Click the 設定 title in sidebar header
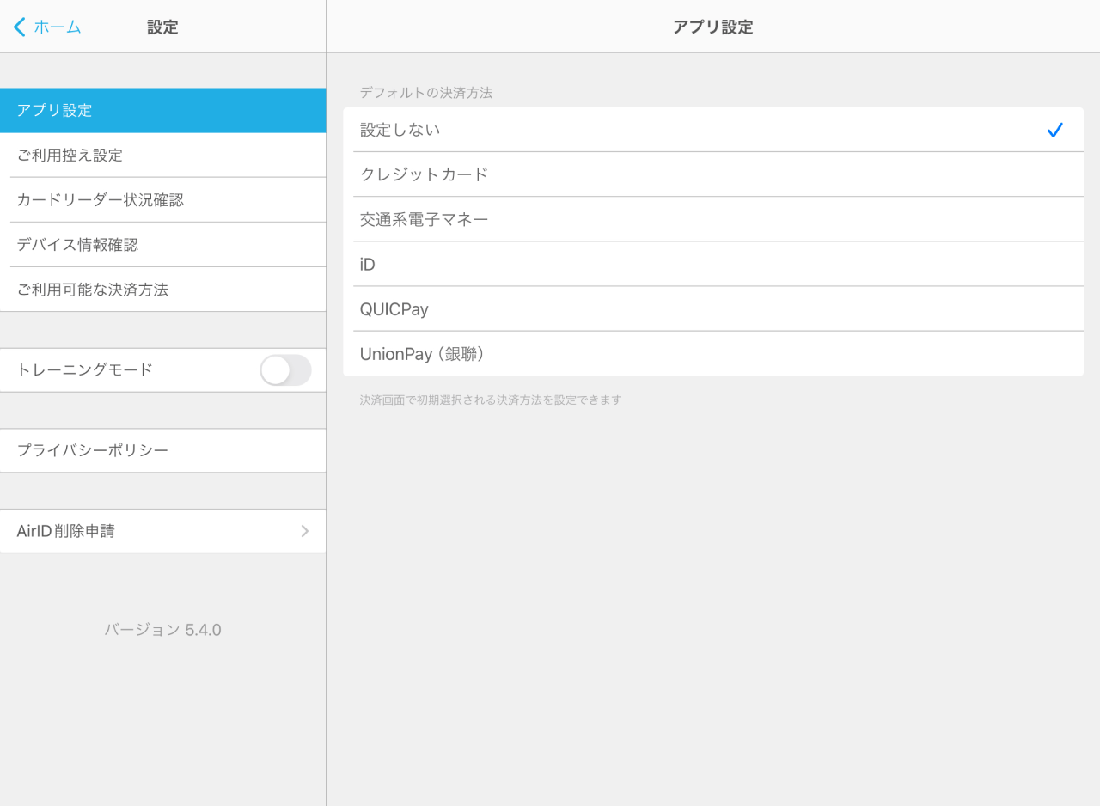 coord(162,27)
